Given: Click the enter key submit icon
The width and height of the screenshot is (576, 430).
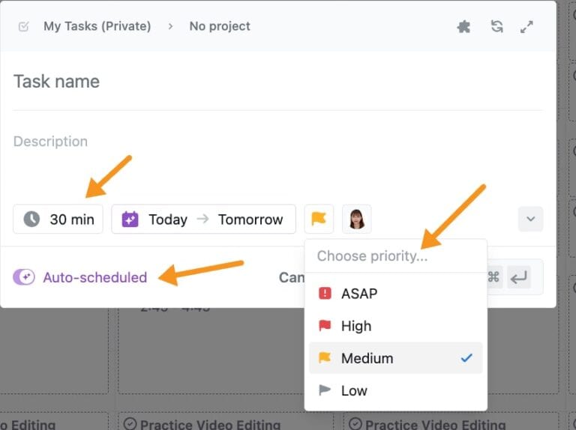Looking at the screenshot, I should (x=518, y=278).
